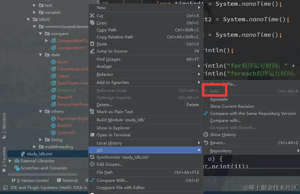The image size is (300, 194).
Task: Select the System01 file in tree
Action: pyautogui.click(x=66, y=132)
